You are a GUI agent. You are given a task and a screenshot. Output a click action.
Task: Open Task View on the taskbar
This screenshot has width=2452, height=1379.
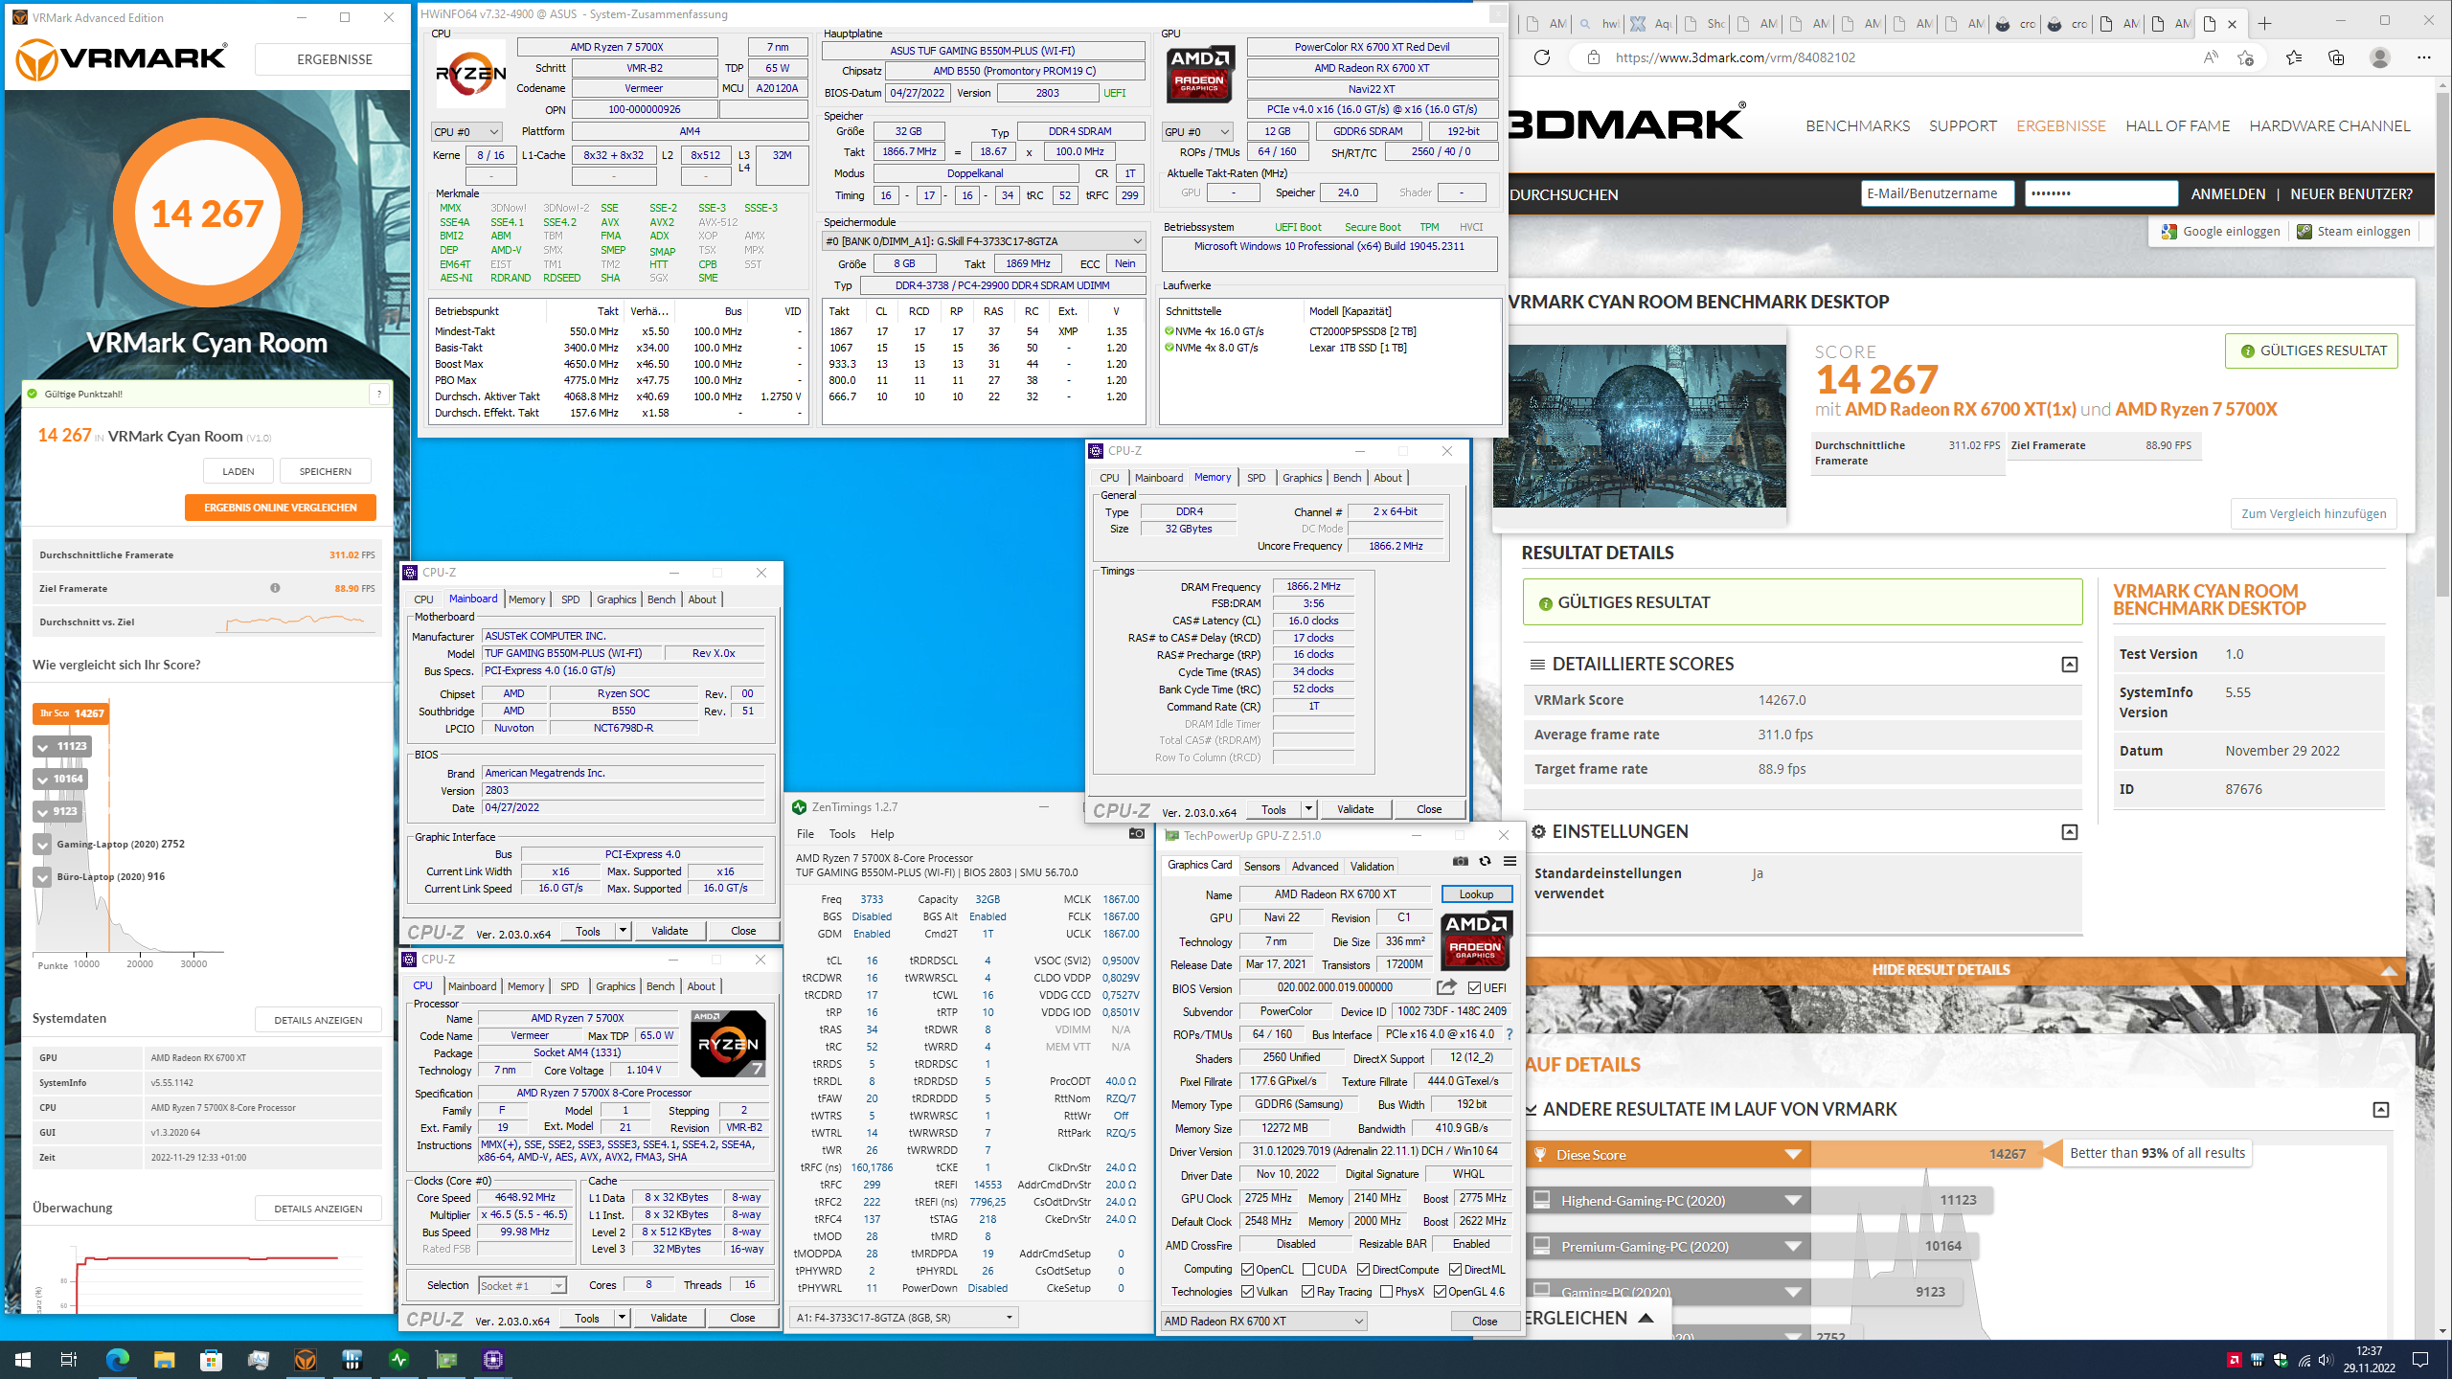coord(69,1359)
